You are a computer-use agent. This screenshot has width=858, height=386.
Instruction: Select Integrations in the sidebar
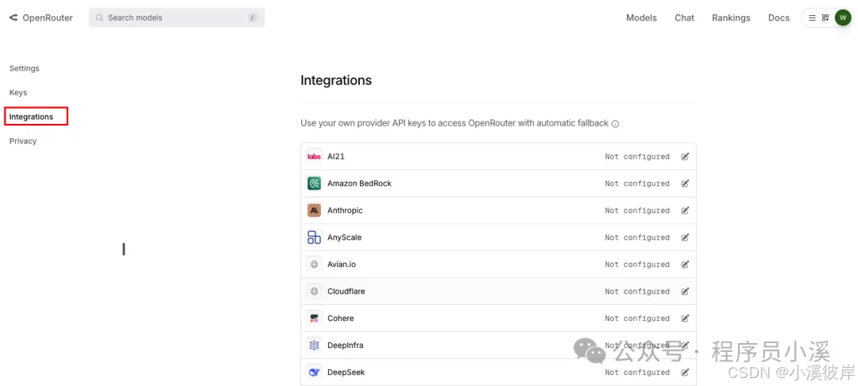[x=31, y=117]
